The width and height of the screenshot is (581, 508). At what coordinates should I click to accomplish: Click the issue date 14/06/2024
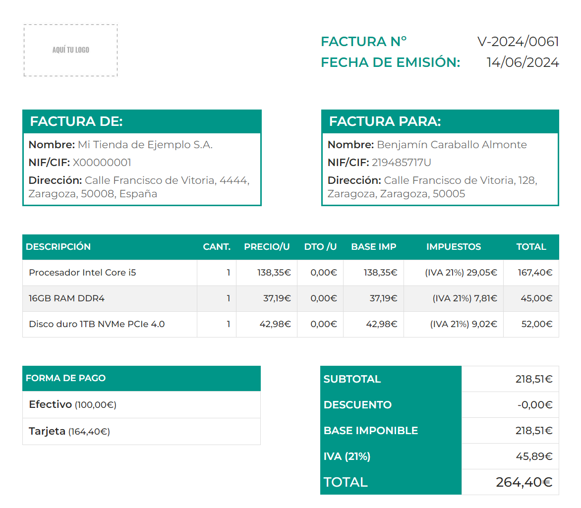[523, 62]
